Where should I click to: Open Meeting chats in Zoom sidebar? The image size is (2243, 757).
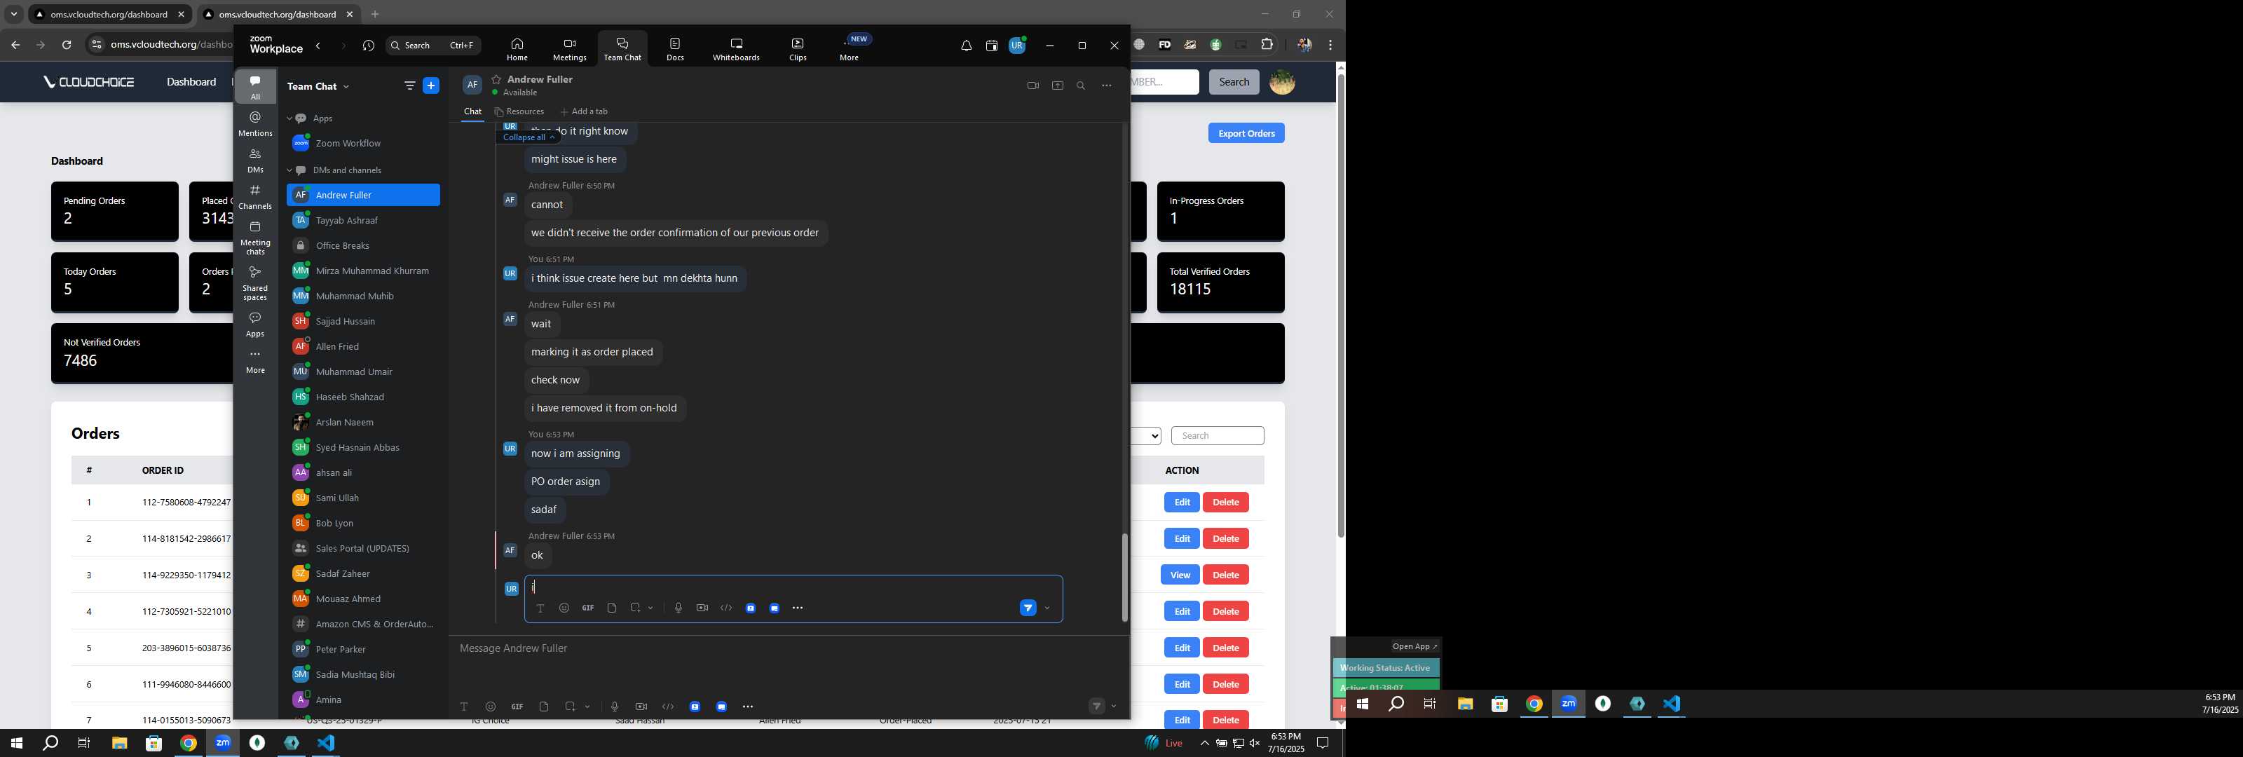pyautogui.click(x=255, y=238)
